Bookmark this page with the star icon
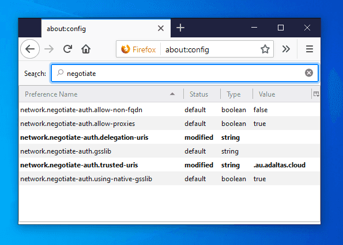The image size is (343, 245). pyautogui.click(x=265, y=49)
